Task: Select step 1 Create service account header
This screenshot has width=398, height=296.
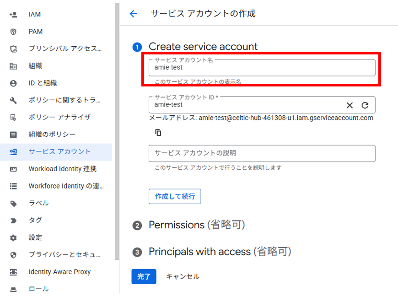Action: [203, 47]
